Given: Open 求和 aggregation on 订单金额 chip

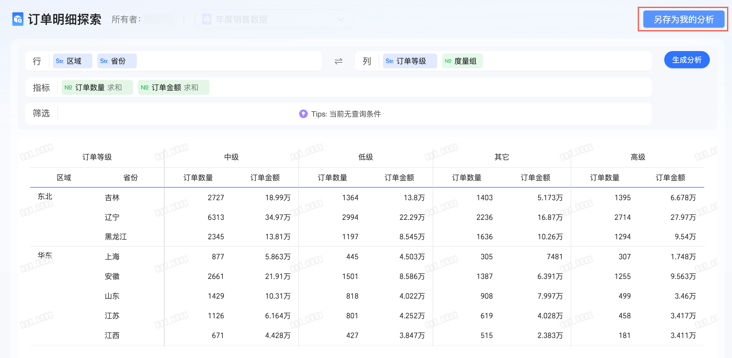Looking at the screenshot, I should 191,88.
